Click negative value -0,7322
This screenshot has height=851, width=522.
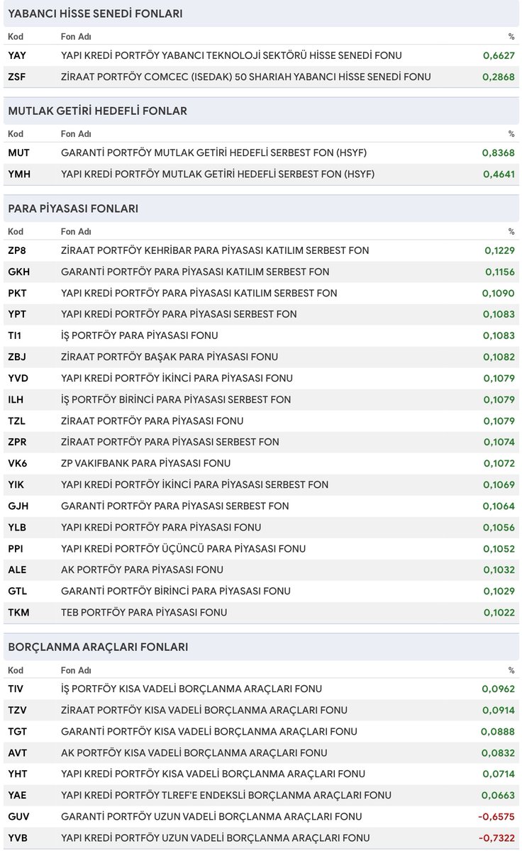pyautogui.click(x=496, y=838)
